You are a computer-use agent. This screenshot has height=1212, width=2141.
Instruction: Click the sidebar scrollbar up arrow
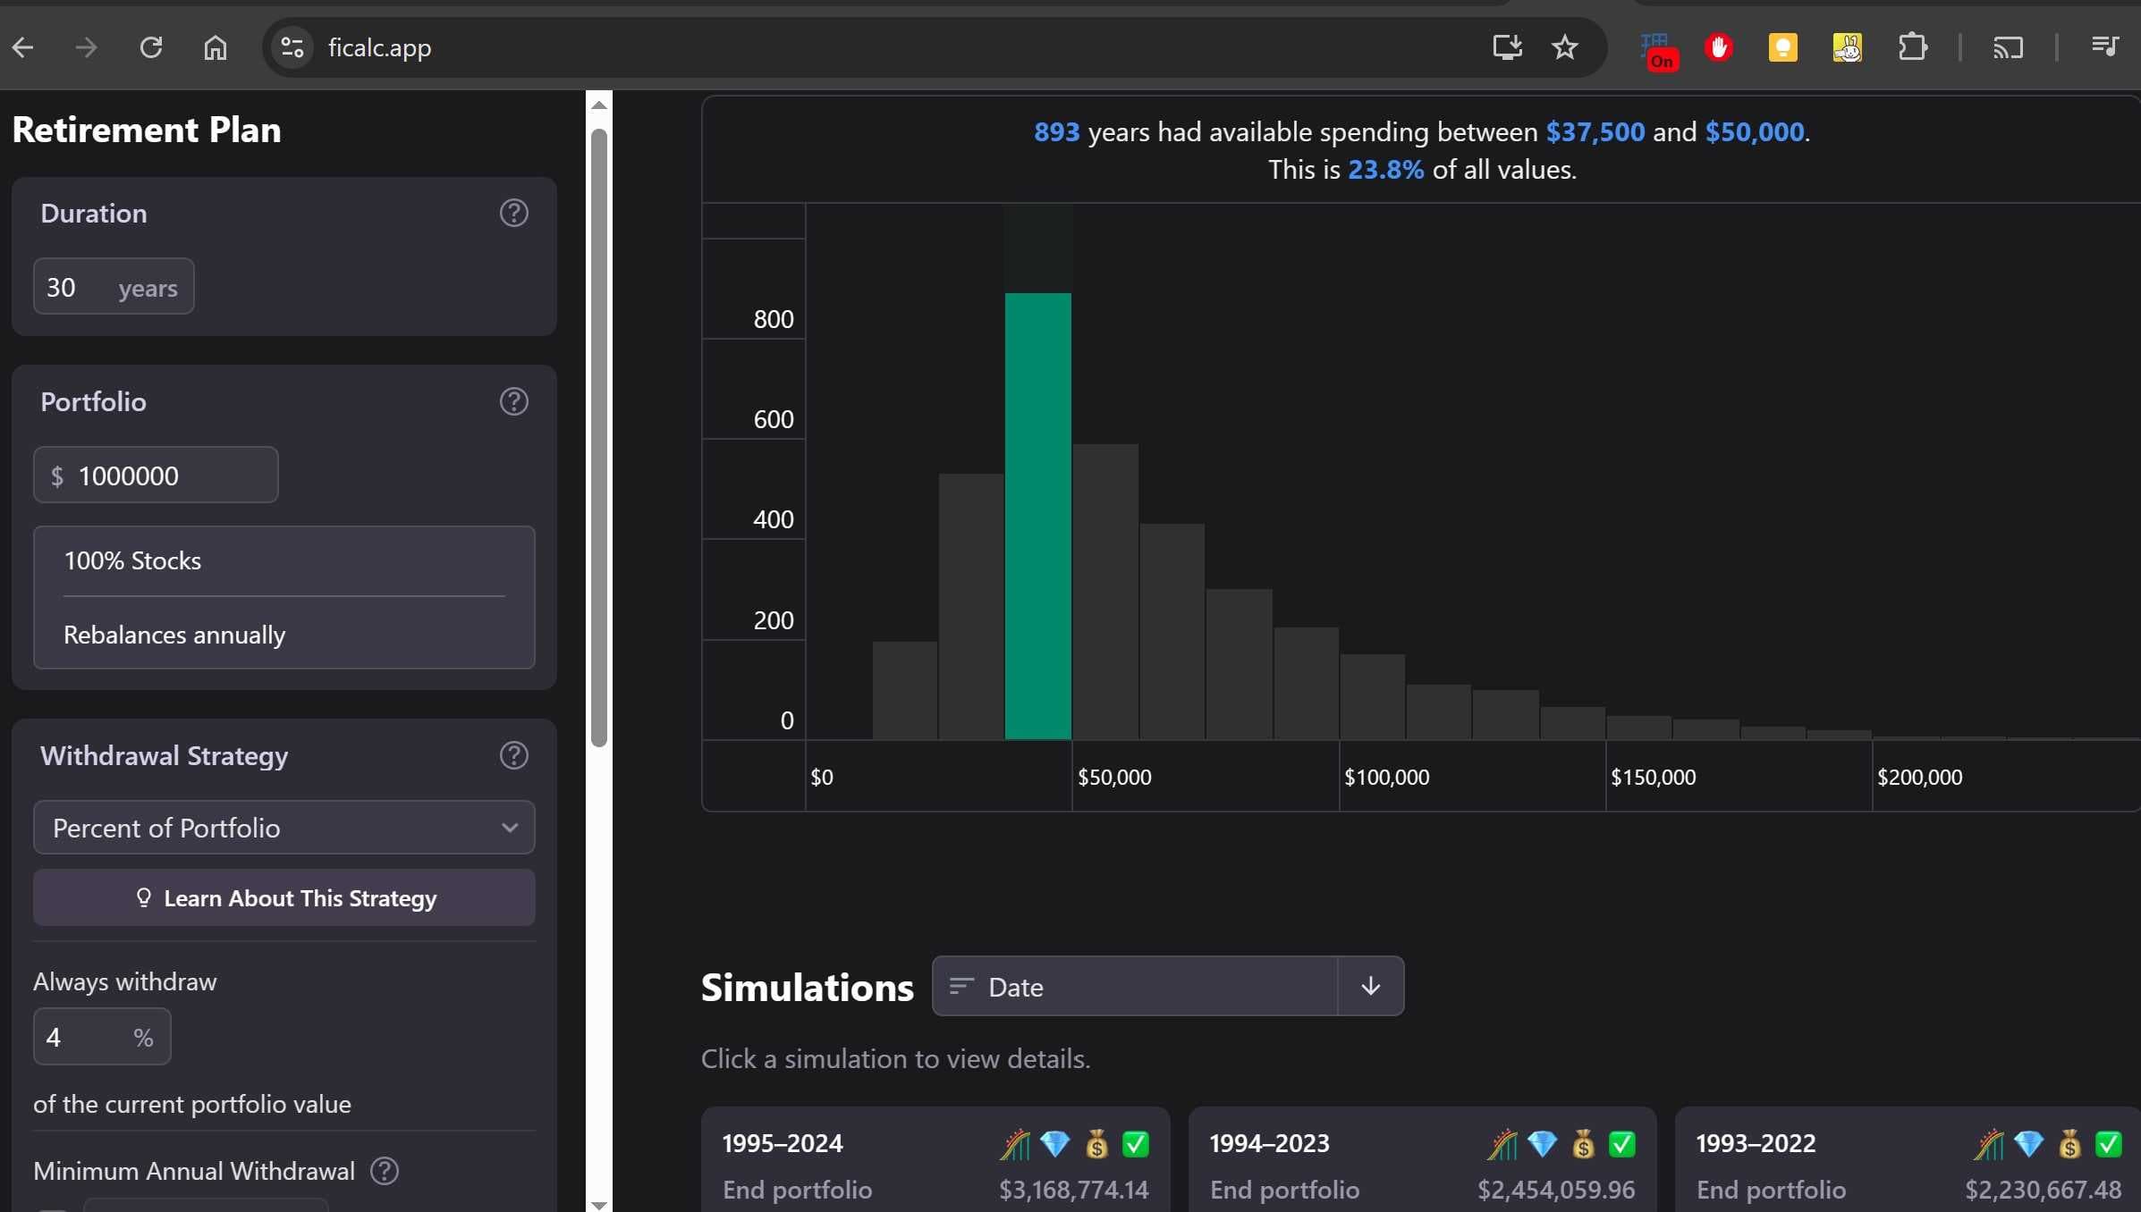tap(599, 105)
